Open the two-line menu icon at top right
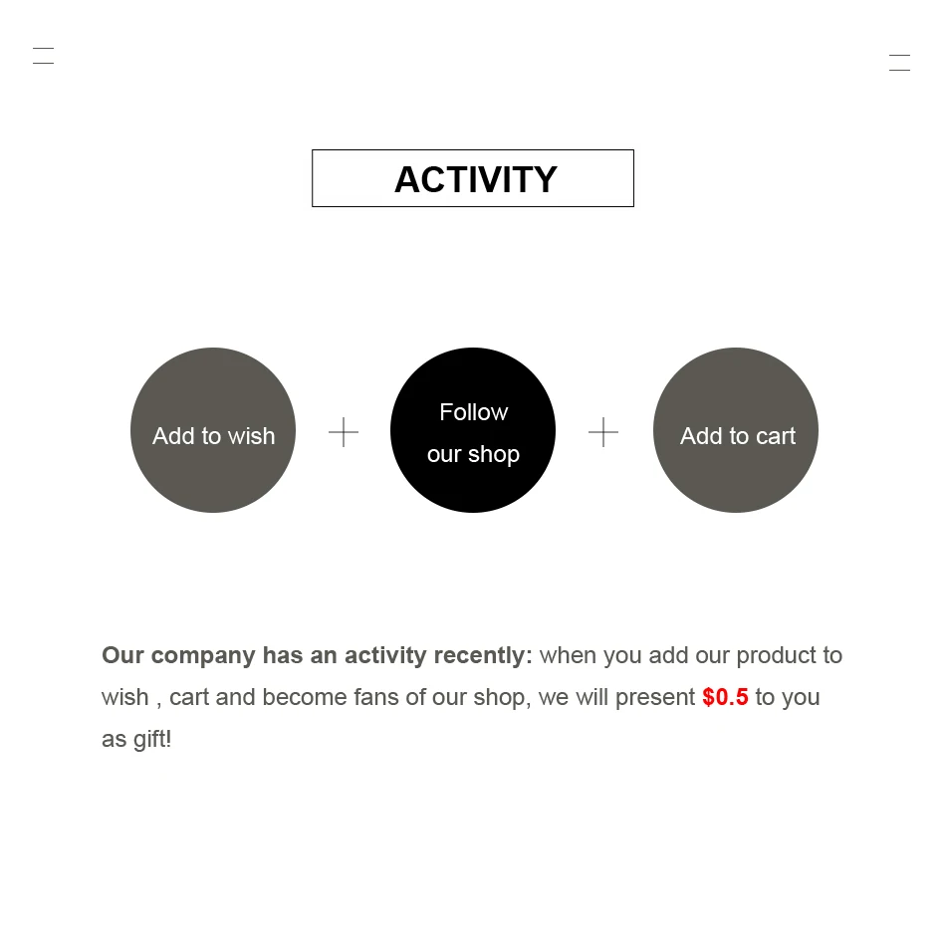 click(899, 62)
